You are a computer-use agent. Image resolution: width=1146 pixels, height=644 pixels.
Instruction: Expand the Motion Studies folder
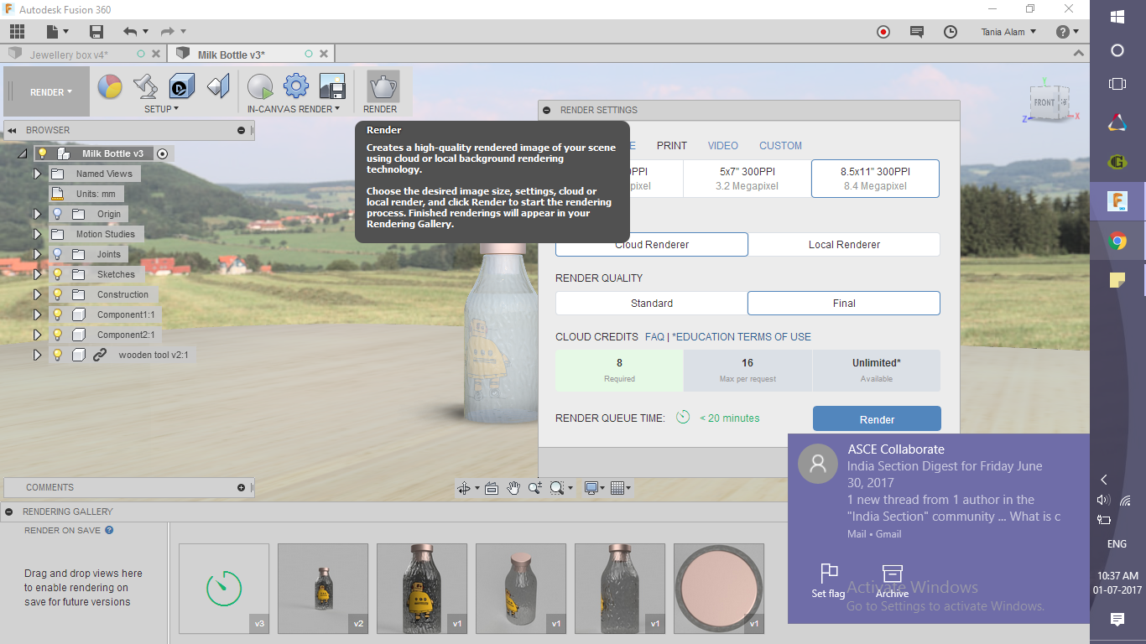click(x=37, y=234)
